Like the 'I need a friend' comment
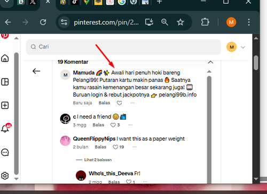The image size is (267, 194). click(113, 125)
